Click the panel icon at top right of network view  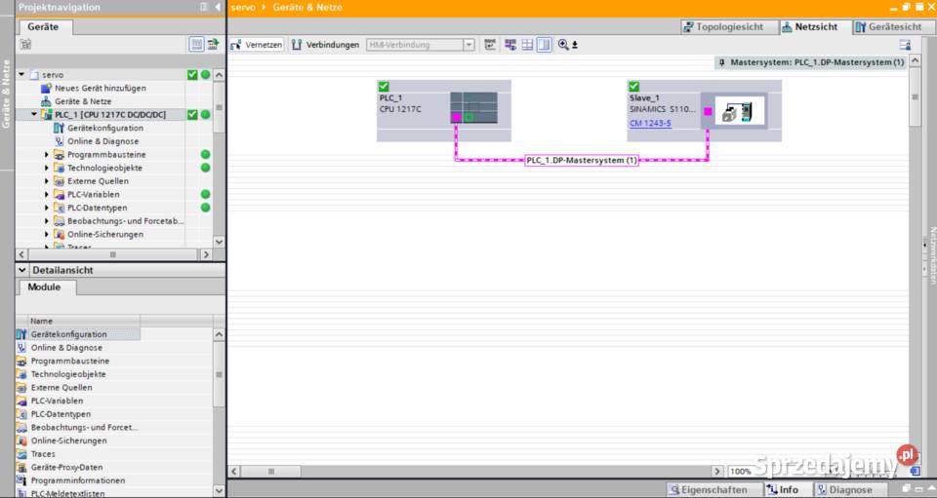tap(906, 45)
